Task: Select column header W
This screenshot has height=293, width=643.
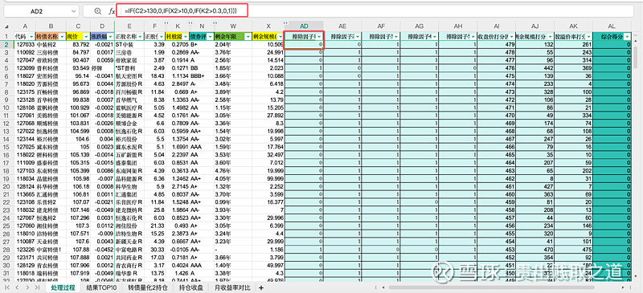Action: (233, 26)
